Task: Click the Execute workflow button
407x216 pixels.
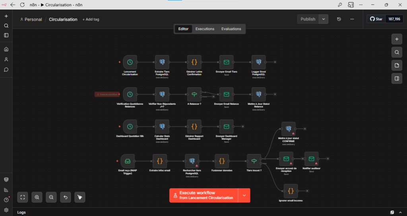Action: coord(203,195)
